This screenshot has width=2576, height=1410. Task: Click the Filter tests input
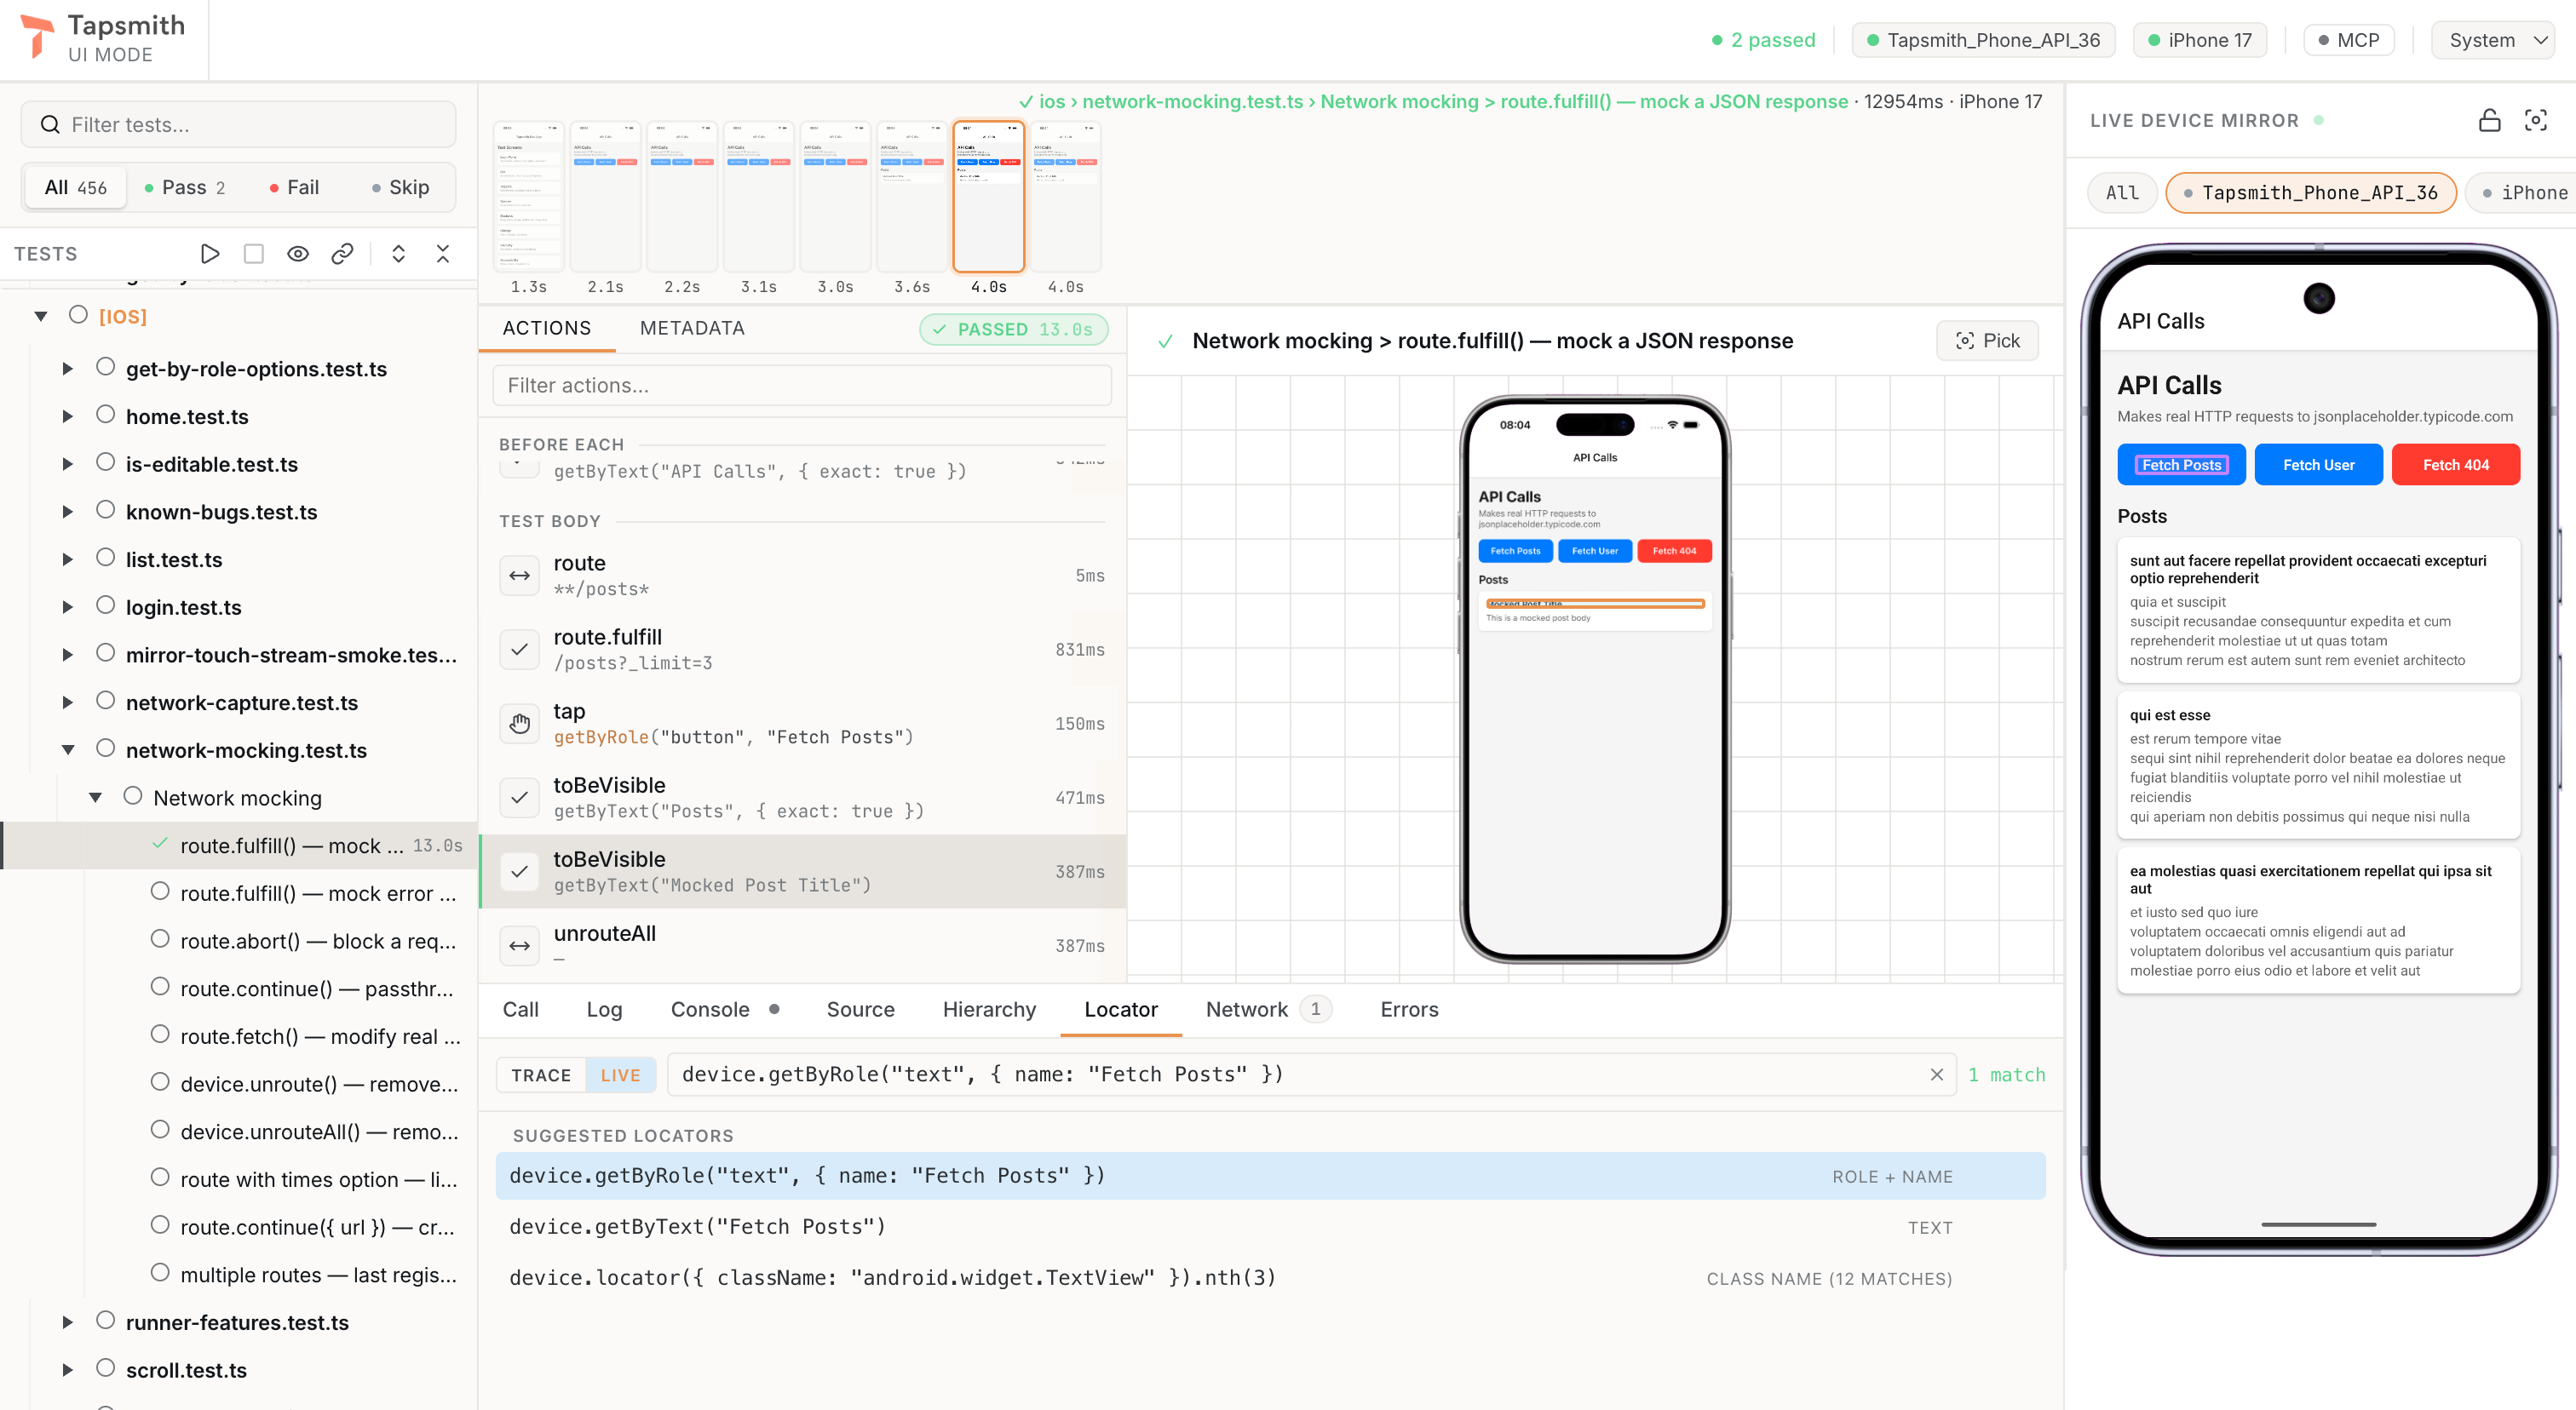coord(238,125)
